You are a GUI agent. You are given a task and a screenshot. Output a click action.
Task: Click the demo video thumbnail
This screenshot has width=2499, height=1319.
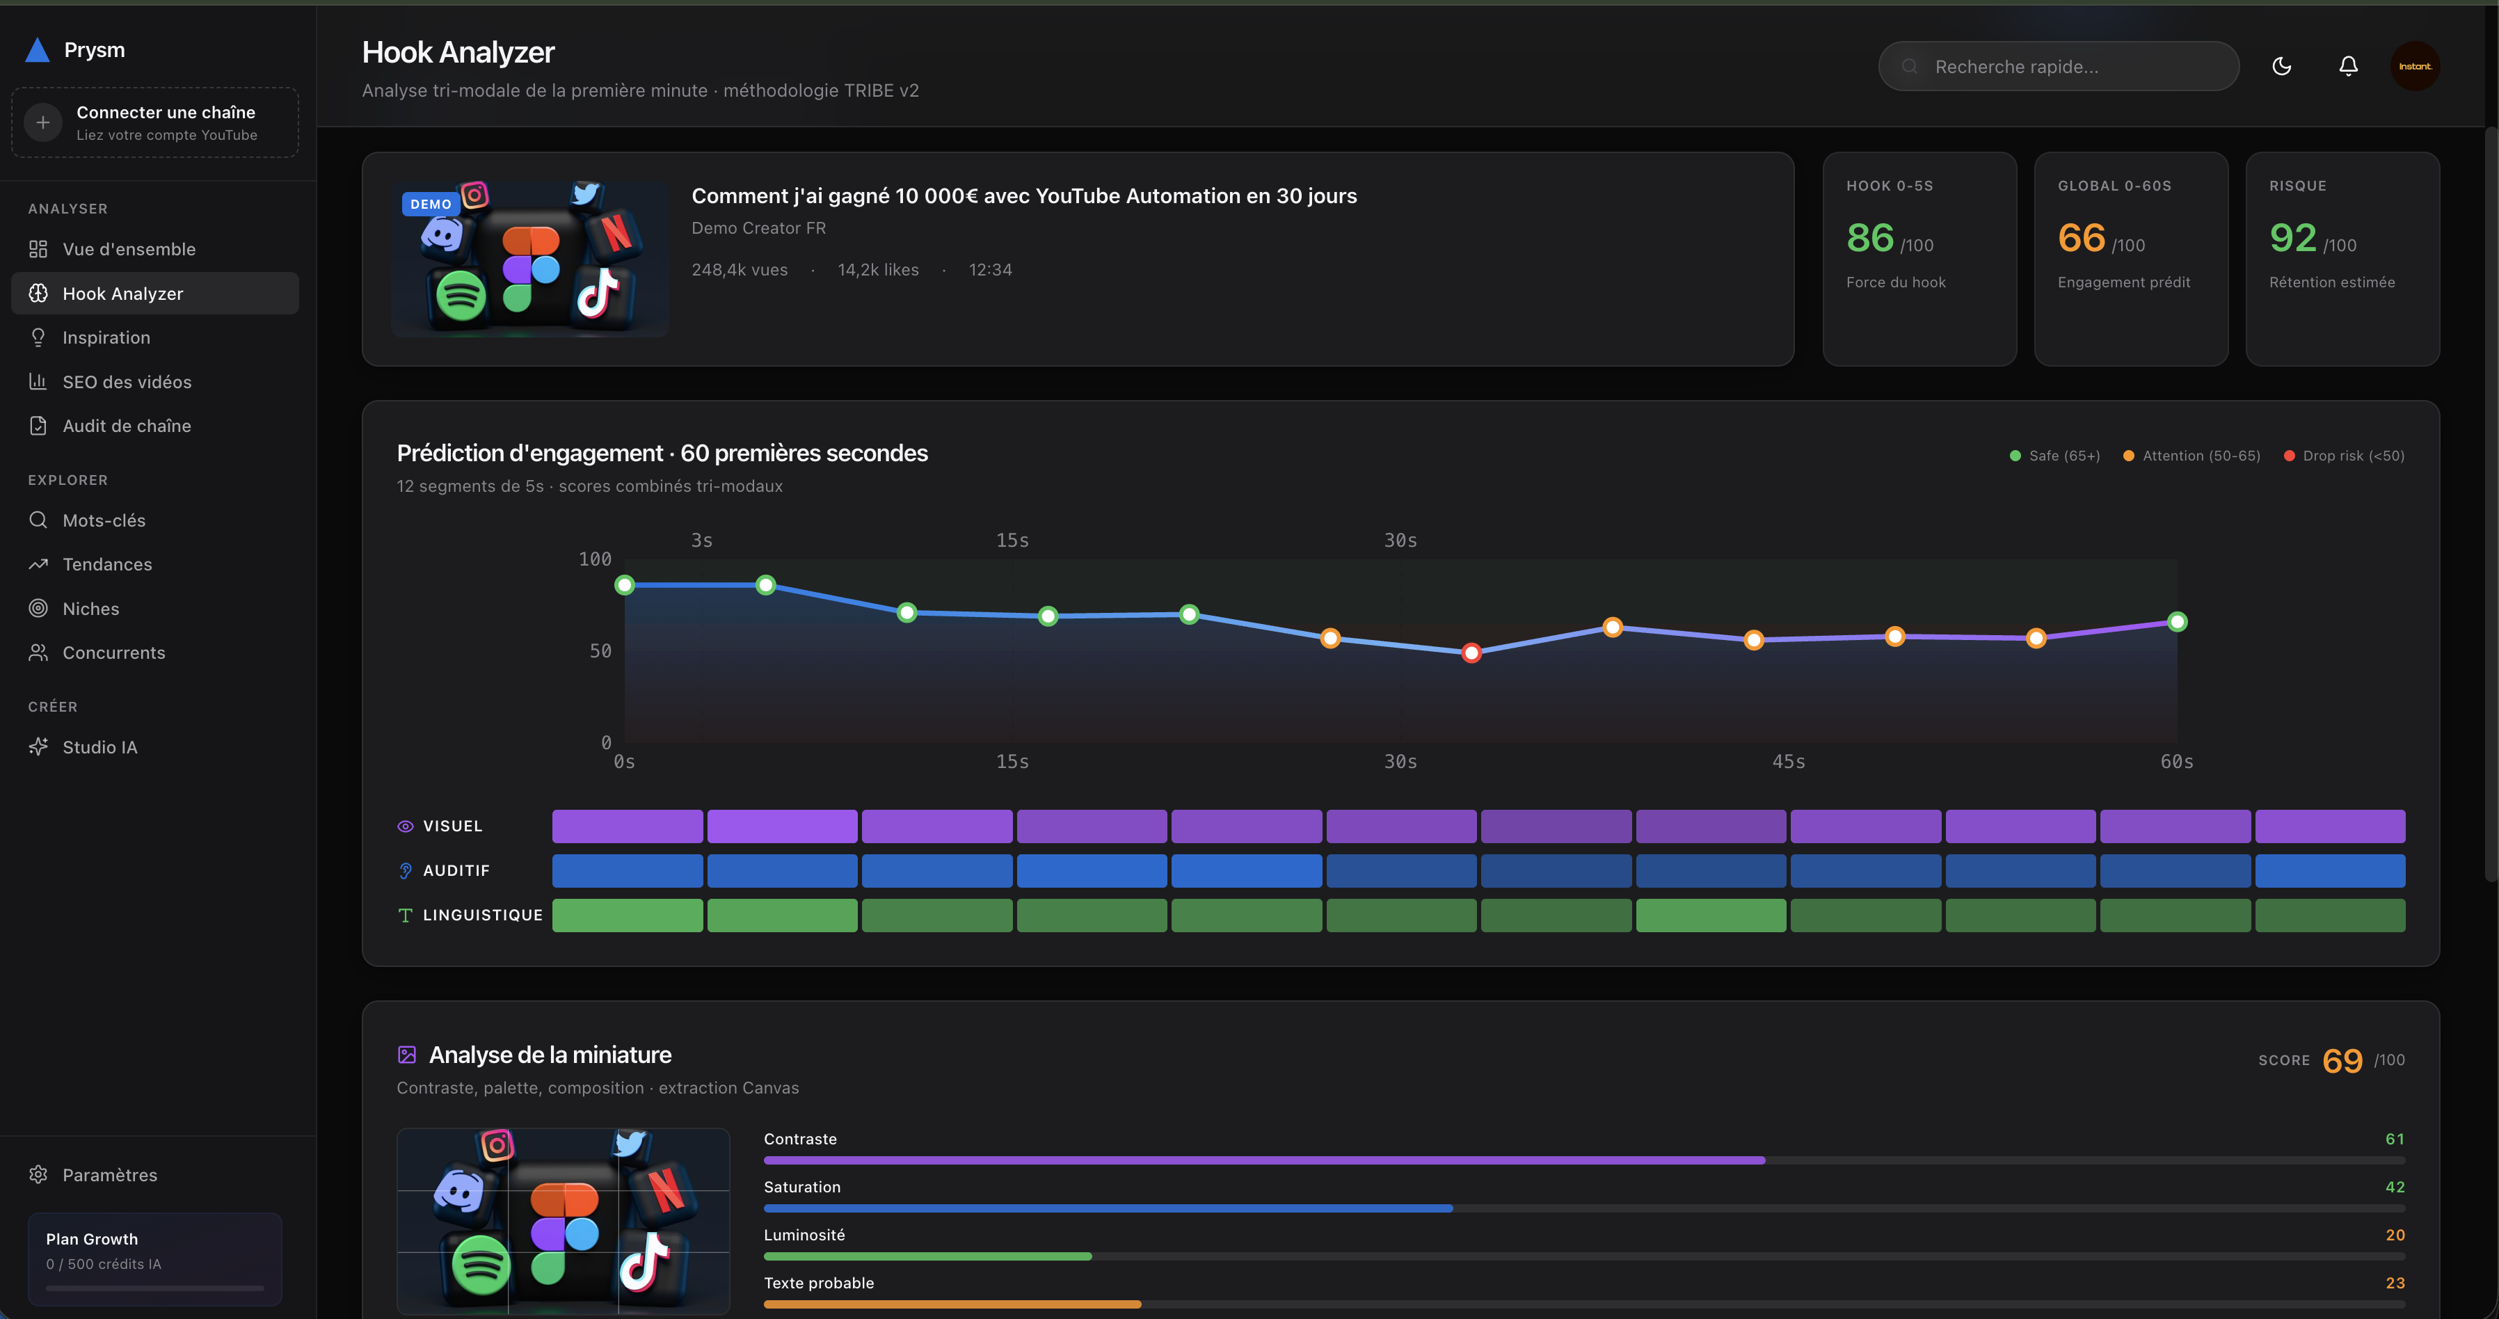[x=529, y=259]
